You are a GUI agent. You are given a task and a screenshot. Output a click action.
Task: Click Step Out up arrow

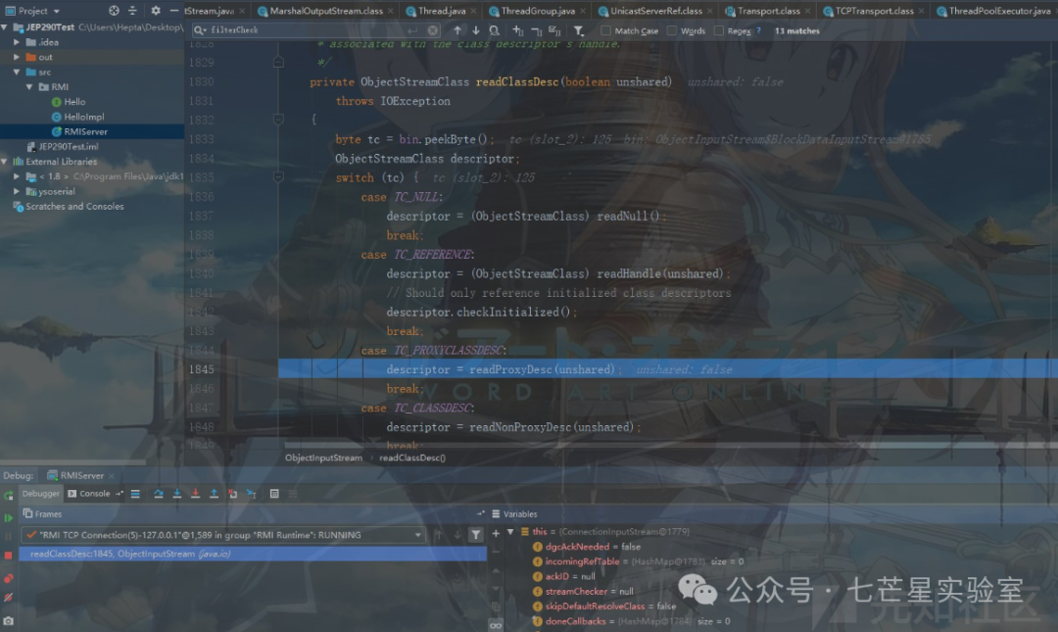pyautogui.click(x=214, y=494)
